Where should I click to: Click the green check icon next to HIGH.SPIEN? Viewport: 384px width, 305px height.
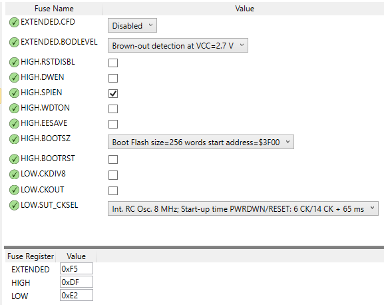click(x=14, y=93)
